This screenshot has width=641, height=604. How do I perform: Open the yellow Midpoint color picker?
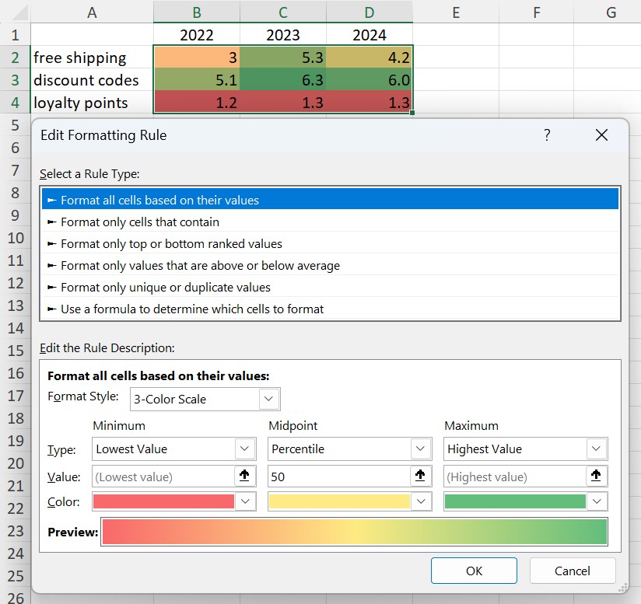click(350, 501)
